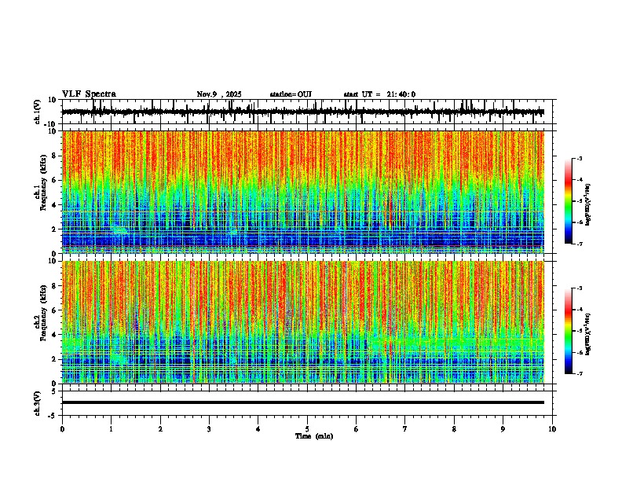Viewport: 622px width, 481px height.
Task: Click the ch.2 colorbar log(PSD) unit label
Action: click(588, 334)
